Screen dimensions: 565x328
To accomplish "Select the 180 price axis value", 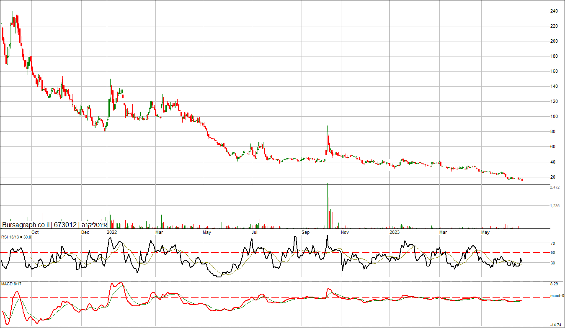I will pos(554,56).
